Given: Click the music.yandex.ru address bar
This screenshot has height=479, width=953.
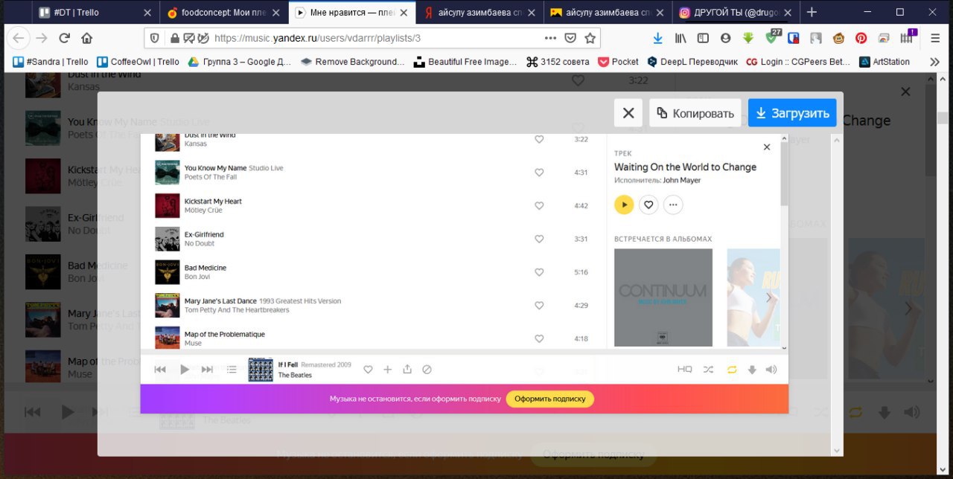Looking at the screenshot, I should coord(372,38).
